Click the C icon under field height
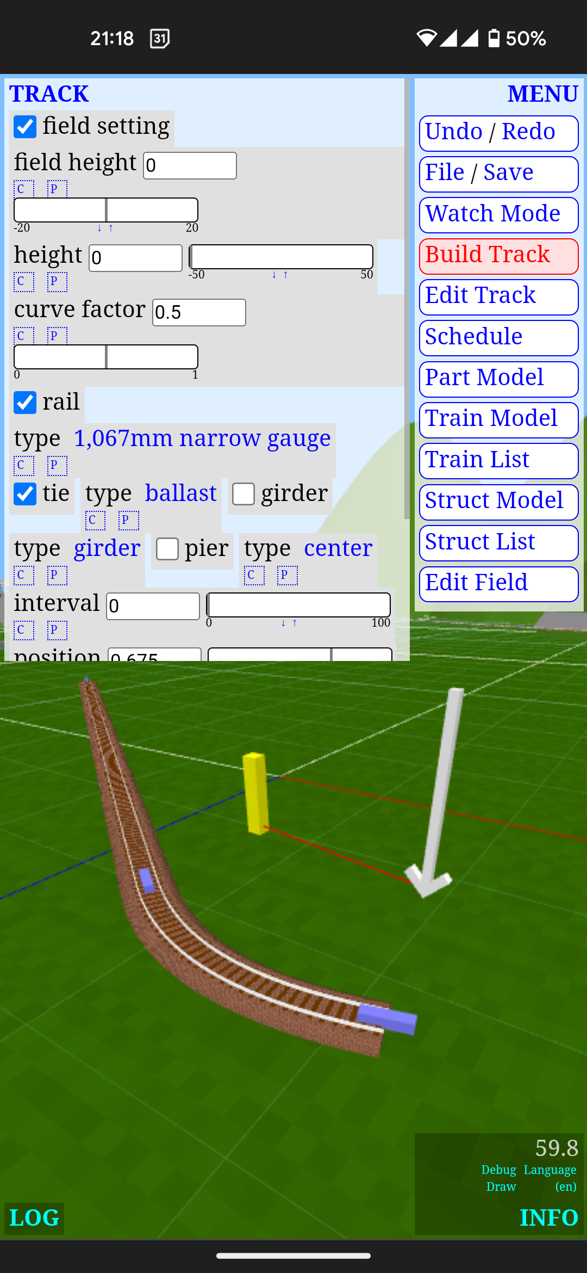The height and width of the screenshot is (1273, 587). click(x=23, y=189)
